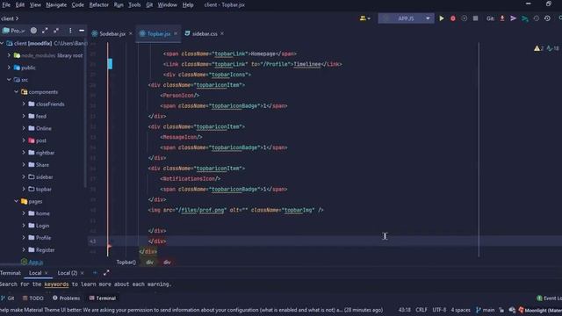Toggle read-only lock icon in status bar

coord(501,310)
